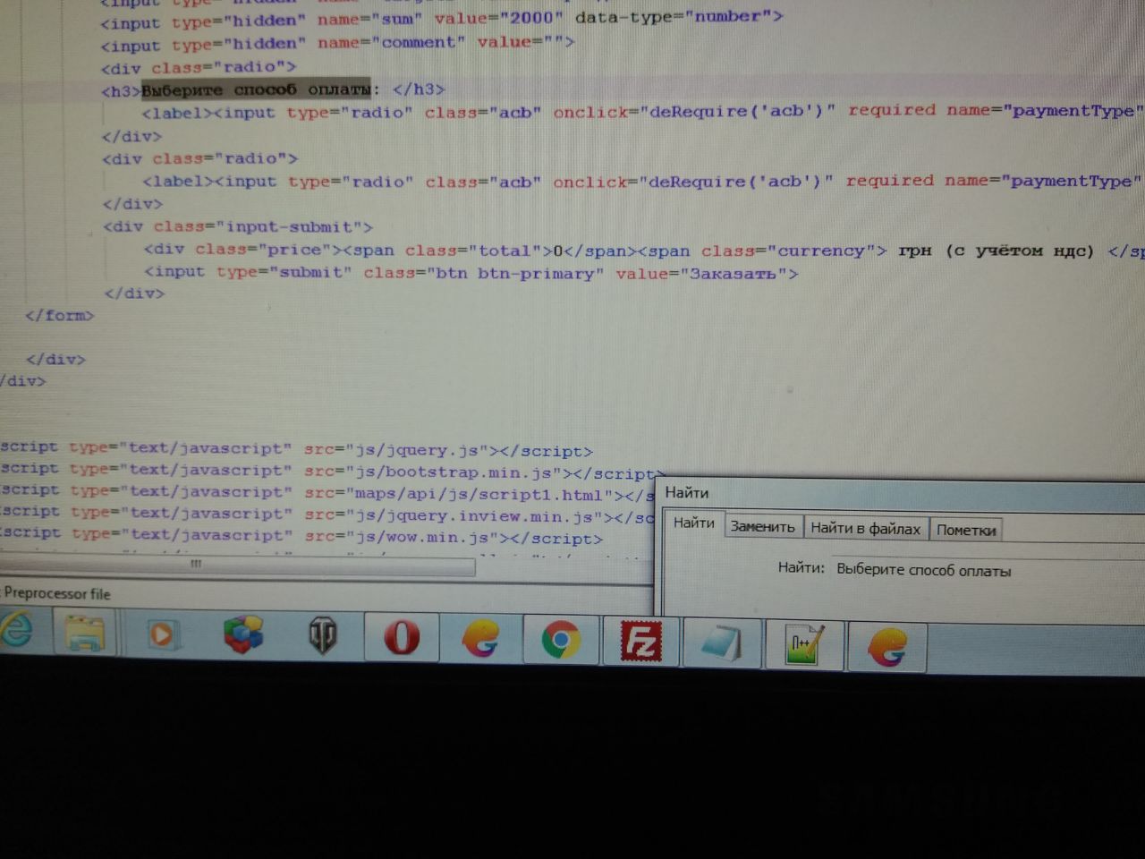Image resolution: width=1145 pixels, height=859 pixels.
Task: Click the 'Найти:' label in Find dialog
Action: click(x=801, y=567)
